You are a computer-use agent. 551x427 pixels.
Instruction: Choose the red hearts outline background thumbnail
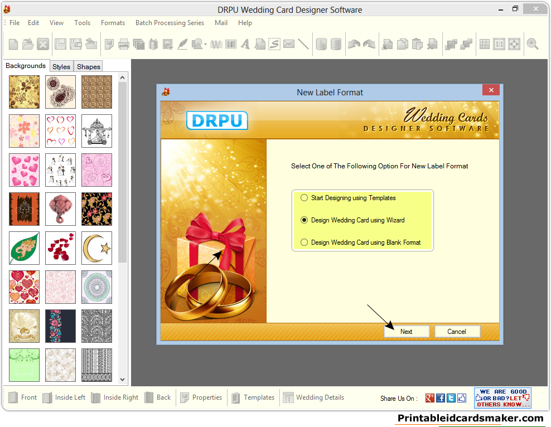click(60, 131)
